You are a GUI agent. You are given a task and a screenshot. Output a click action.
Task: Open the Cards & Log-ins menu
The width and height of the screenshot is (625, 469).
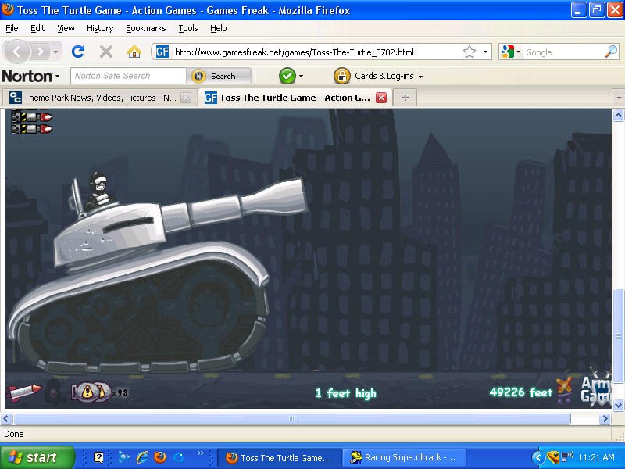point(388,76)
